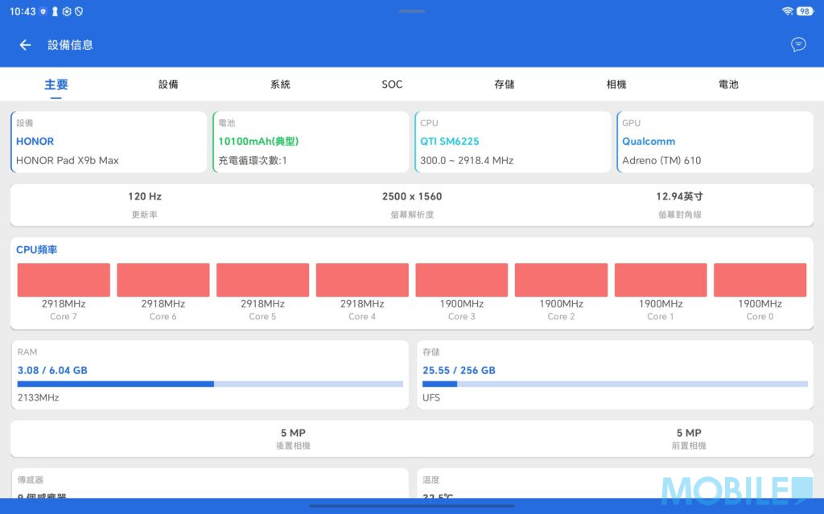The height and width of the screenshot is (514, 824).
Task: Click the 12.94英寸 screen diagonal value
Action: coord(679,196)
